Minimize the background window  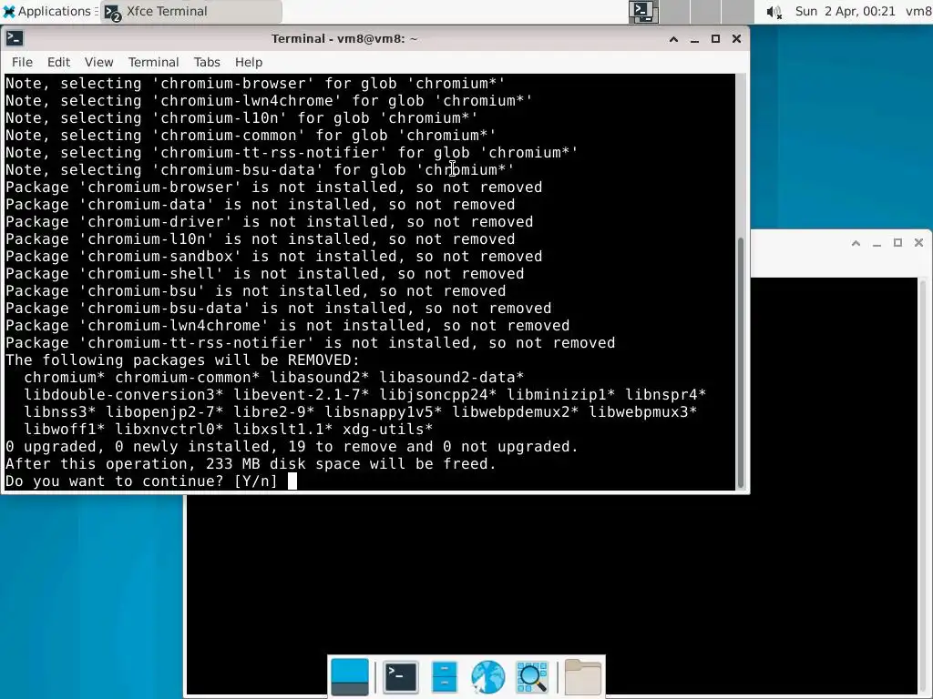tap(877, 243)
